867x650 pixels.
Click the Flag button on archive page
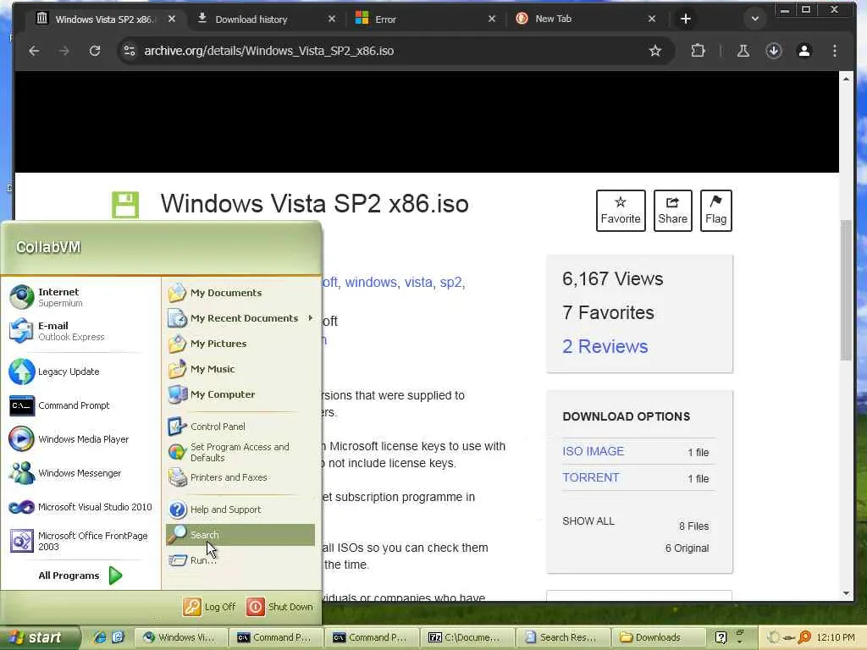(x=715, y=211)
